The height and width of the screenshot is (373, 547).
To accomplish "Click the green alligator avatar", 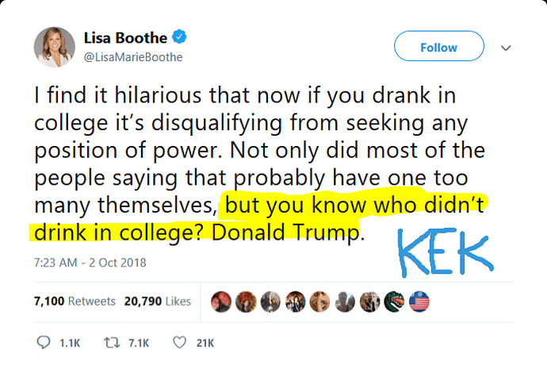I will (x=394, y=302).
